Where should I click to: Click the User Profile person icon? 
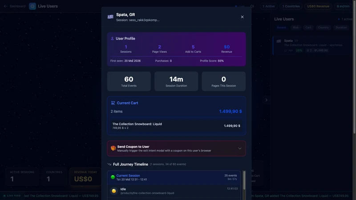(x=112, y=39)
